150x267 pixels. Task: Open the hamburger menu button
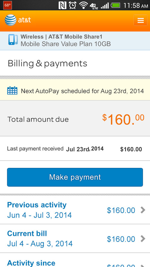(x=140, y=20)
